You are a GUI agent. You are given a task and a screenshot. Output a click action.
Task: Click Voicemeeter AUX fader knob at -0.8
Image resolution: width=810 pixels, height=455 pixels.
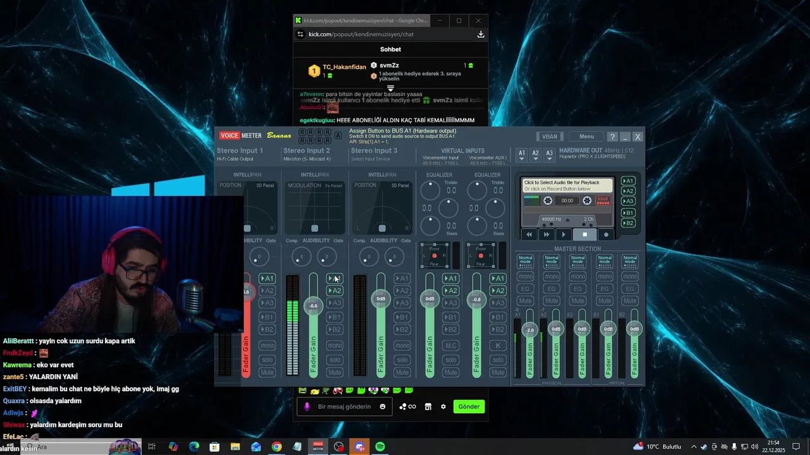(477, 300)
